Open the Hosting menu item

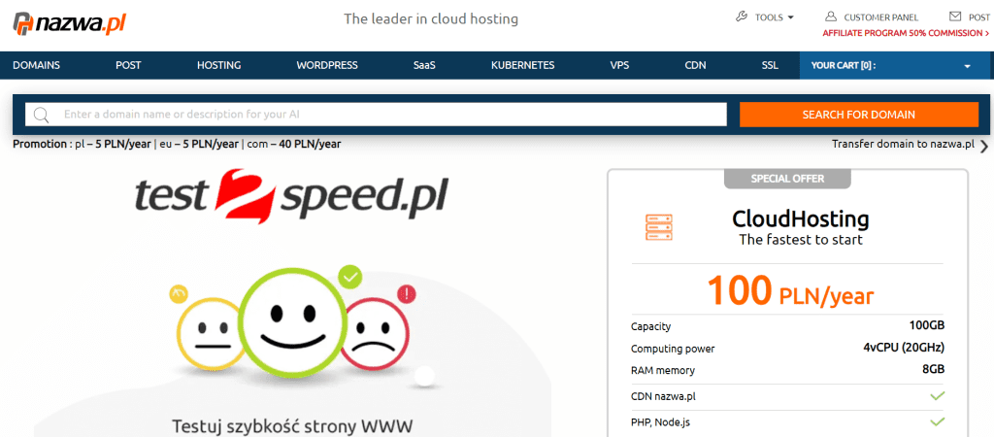coord(218,66)
